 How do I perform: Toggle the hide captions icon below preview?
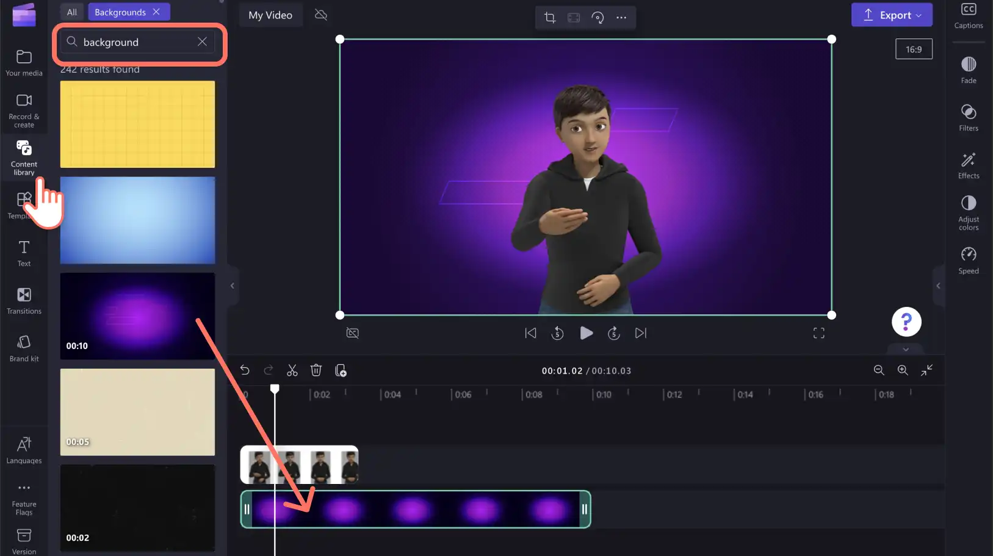[x=353, y=333]
